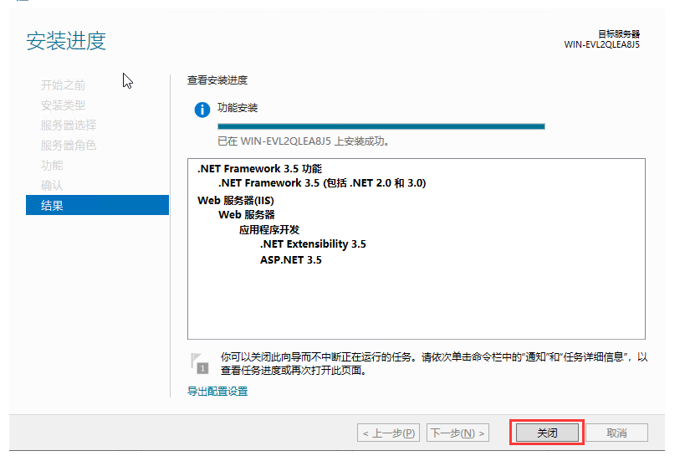This screenshot has height=456, width=685.
Task: Open the 导出配置设置 link
Action: point(217,391)
